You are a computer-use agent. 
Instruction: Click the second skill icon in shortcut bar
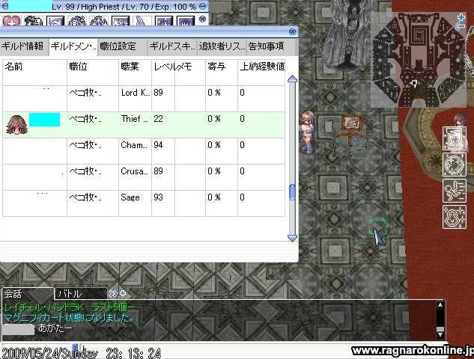34,20
